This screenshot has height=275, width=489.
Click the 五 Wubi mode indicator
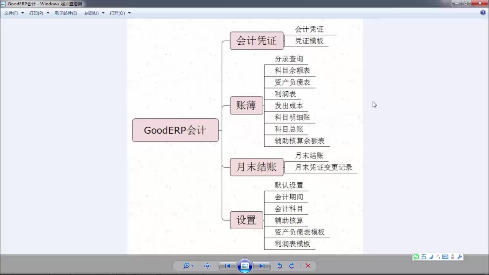[x=424, y=257]
